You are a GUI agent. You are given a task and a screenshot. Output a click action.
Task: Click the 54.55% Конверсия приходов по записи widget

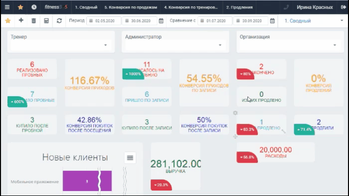pyautogui.click(x=204, y=83)
